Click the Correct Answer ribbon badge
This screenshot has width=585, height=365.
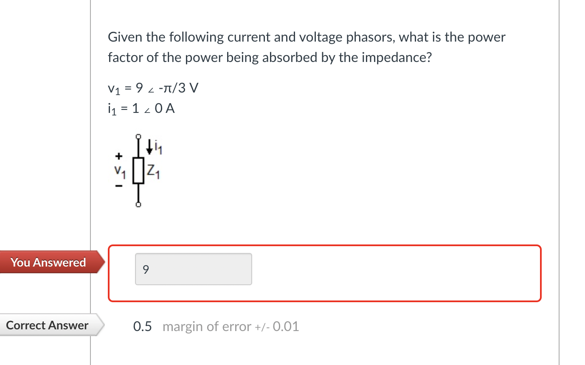click(x=47, y=326)
